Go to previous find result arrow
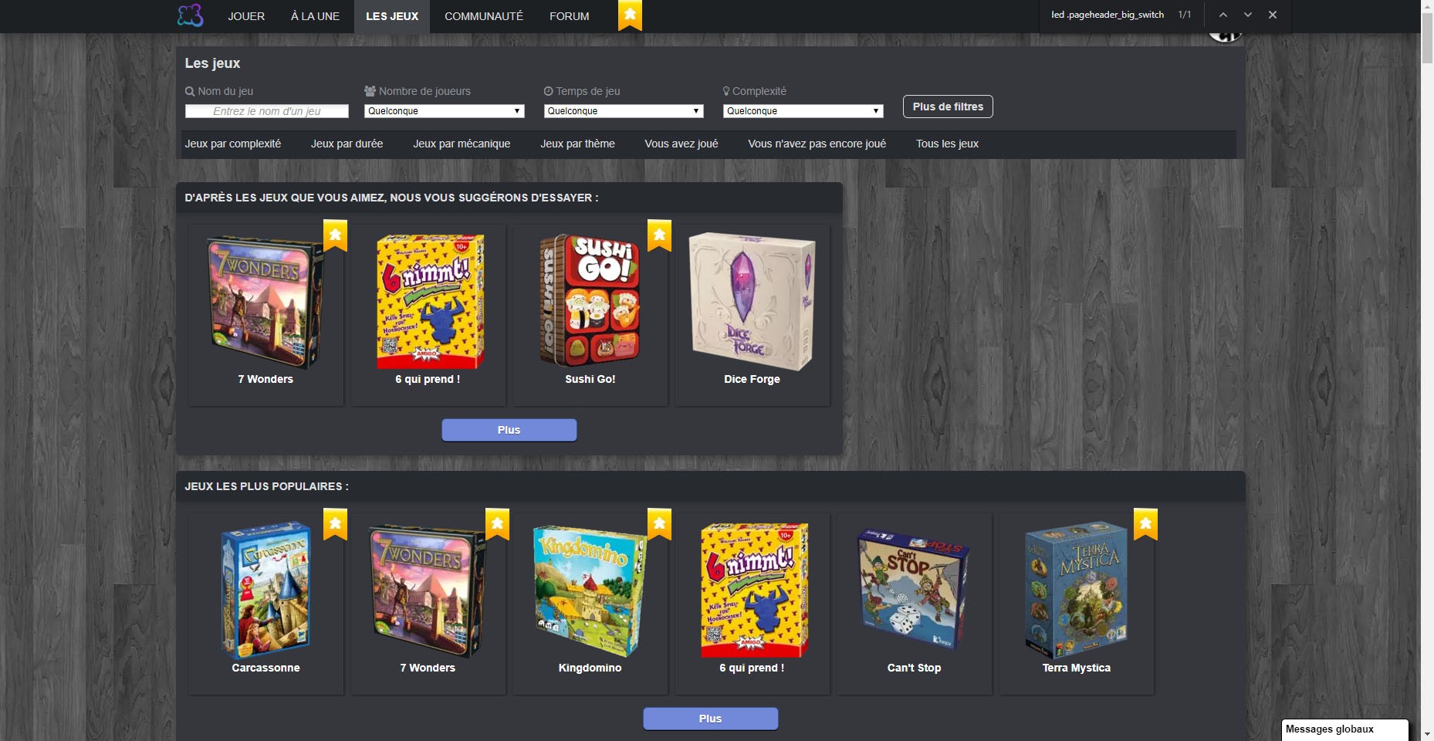 pos(1223,15)
